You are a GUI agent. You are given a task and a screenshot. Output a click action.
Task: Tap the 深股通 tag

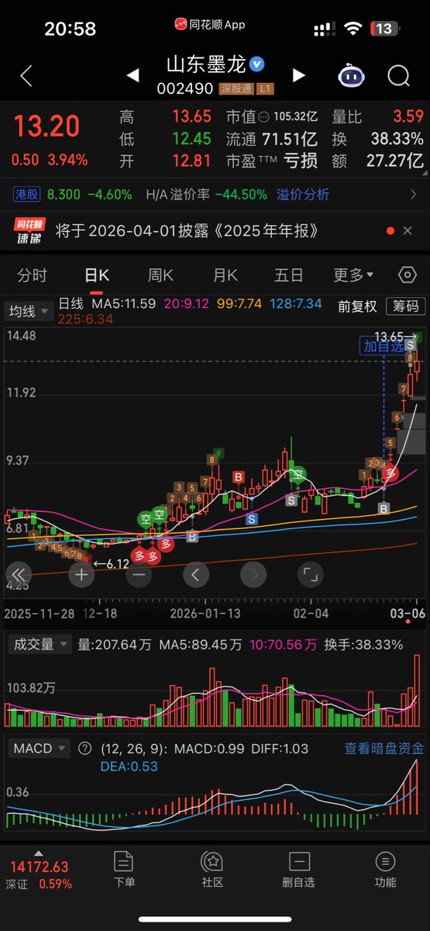235,88
